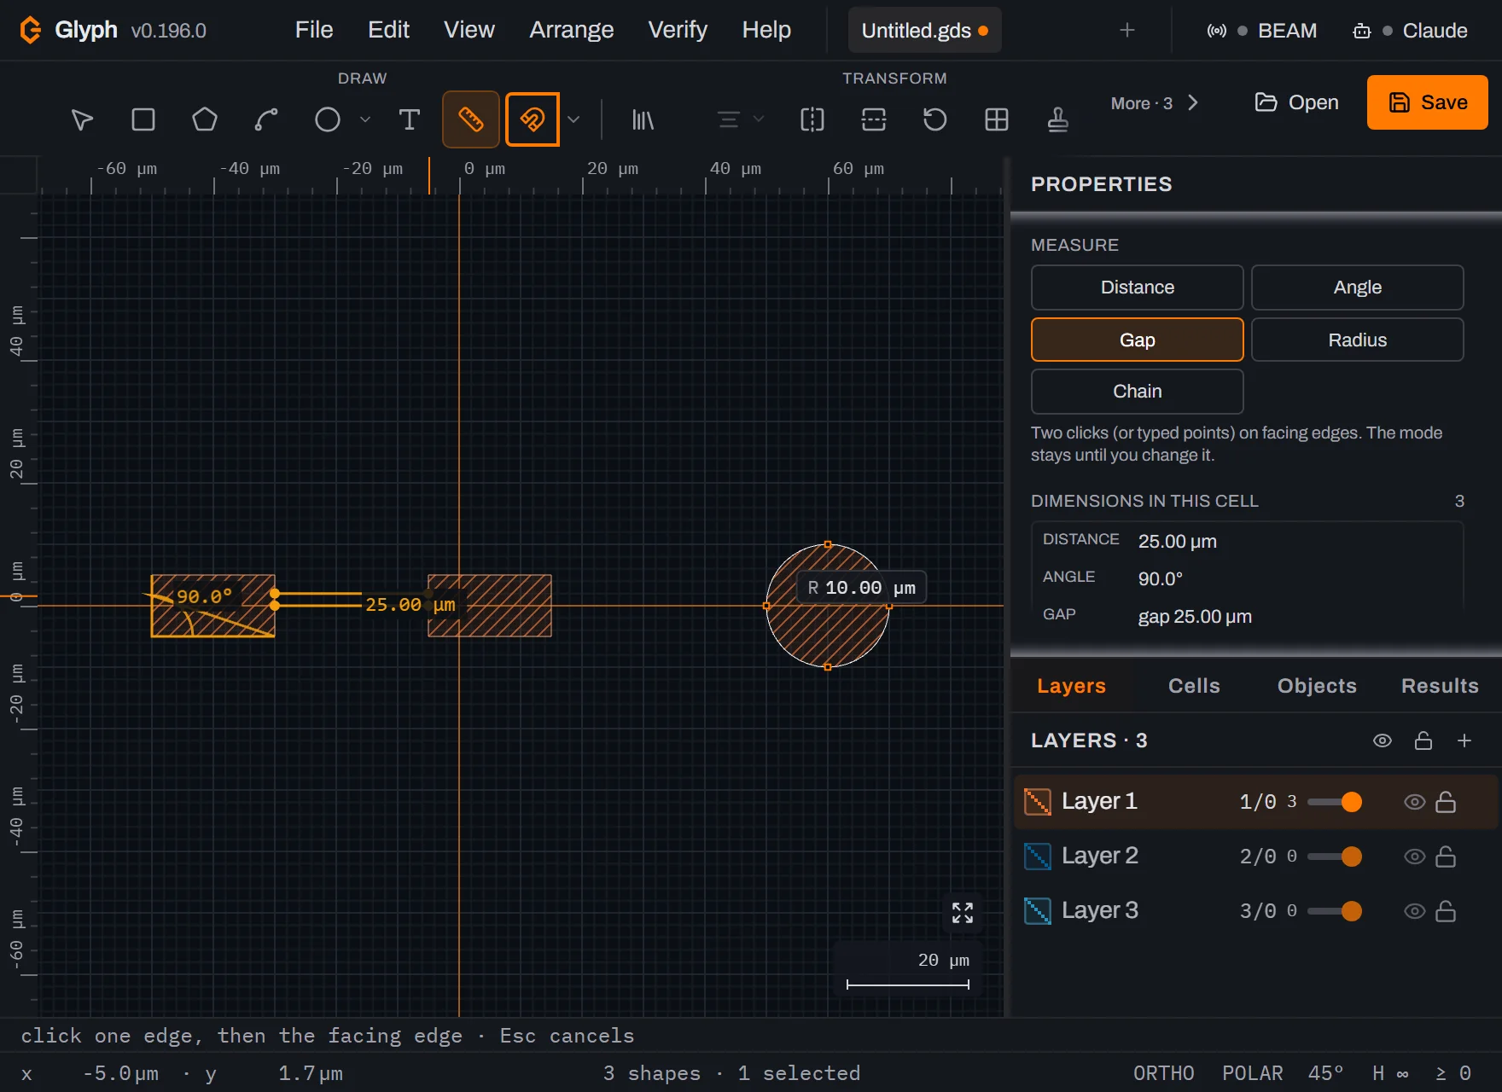1502x1092 pixels.
Task: Open the Arrange menu
Action: coord(572,30)
